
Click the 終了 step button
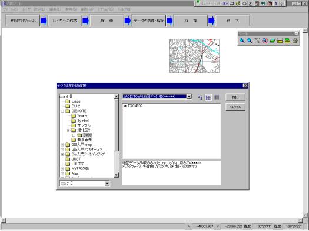(232, 21)
